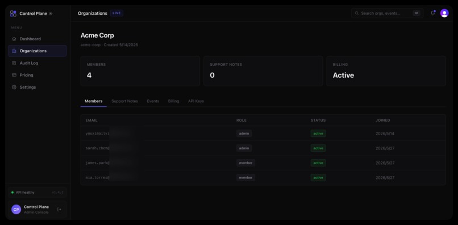Click the Pricing card icon
The width and height of the screenshot is (458, 225).
pos(14,75)
